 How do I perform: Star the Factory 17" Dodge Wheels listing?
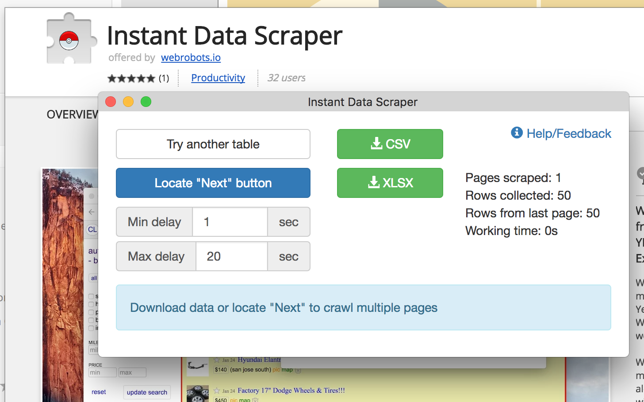[217, 391]
